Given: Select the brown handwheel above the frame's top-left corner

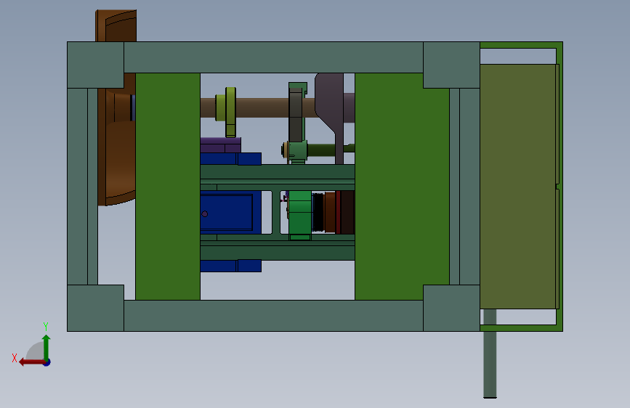Looking at the screenshot, I should [x=116, y=25].
